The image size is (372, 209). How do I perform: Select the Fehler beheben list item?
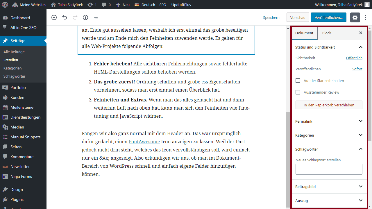point(171,68)
